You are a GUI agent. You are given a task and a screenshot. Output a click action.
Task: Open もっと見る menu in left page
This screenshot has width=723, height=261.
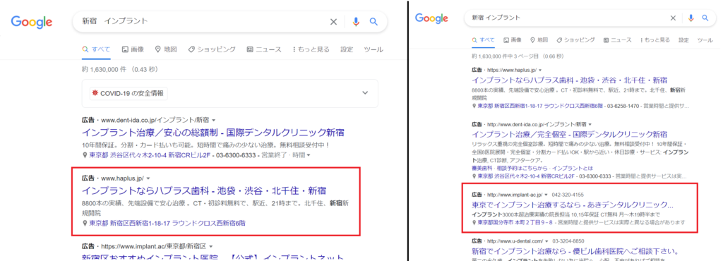click(x=311, y=49)
